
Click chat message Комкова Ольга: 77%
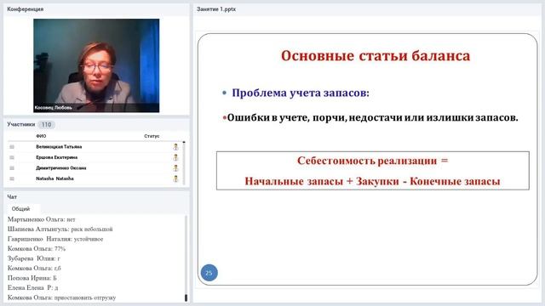coord(37,248)
